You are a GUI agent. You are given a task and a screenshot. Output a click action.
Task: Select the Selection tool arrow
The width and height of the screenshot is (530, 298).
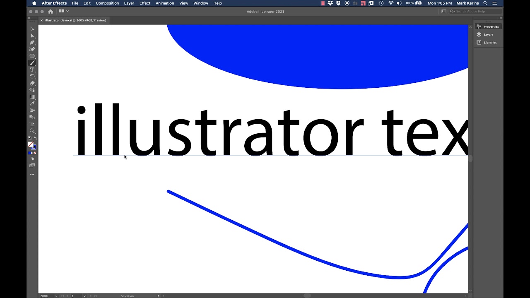(32, 29)
